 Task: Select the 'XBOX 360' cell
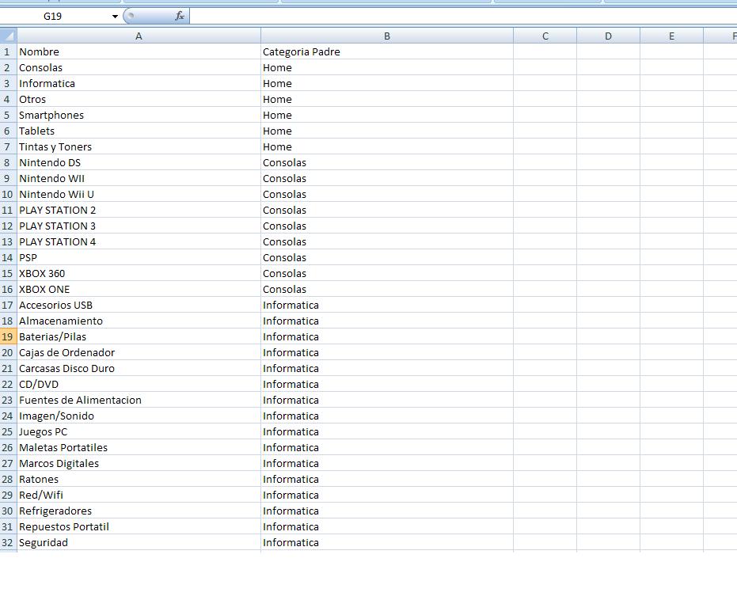coord(139,273)
